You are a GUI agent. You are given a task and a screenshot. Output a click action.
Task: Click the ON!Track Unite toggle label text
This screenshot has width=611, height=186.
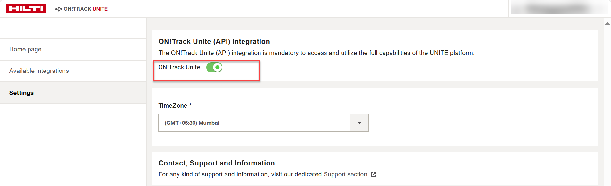(x=179, y=67)
